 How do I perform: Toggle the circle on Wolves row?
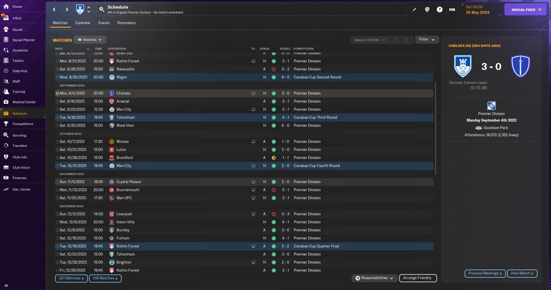tap(57, 141)
